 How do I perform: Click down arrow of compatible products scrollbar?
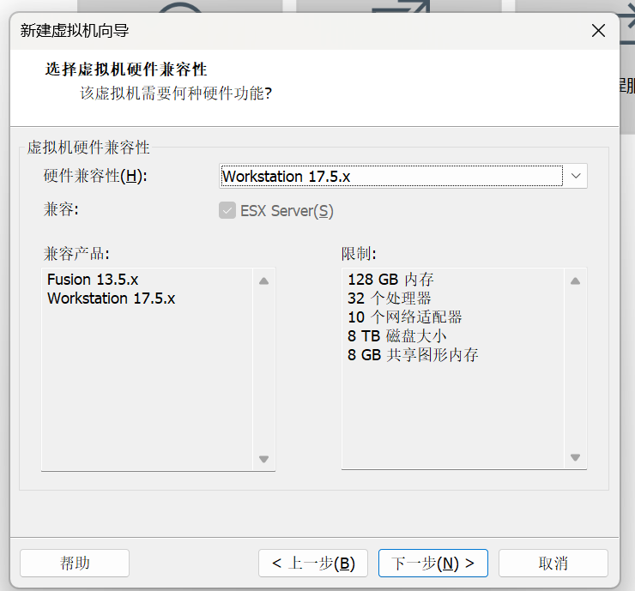[x=264, y=459]
